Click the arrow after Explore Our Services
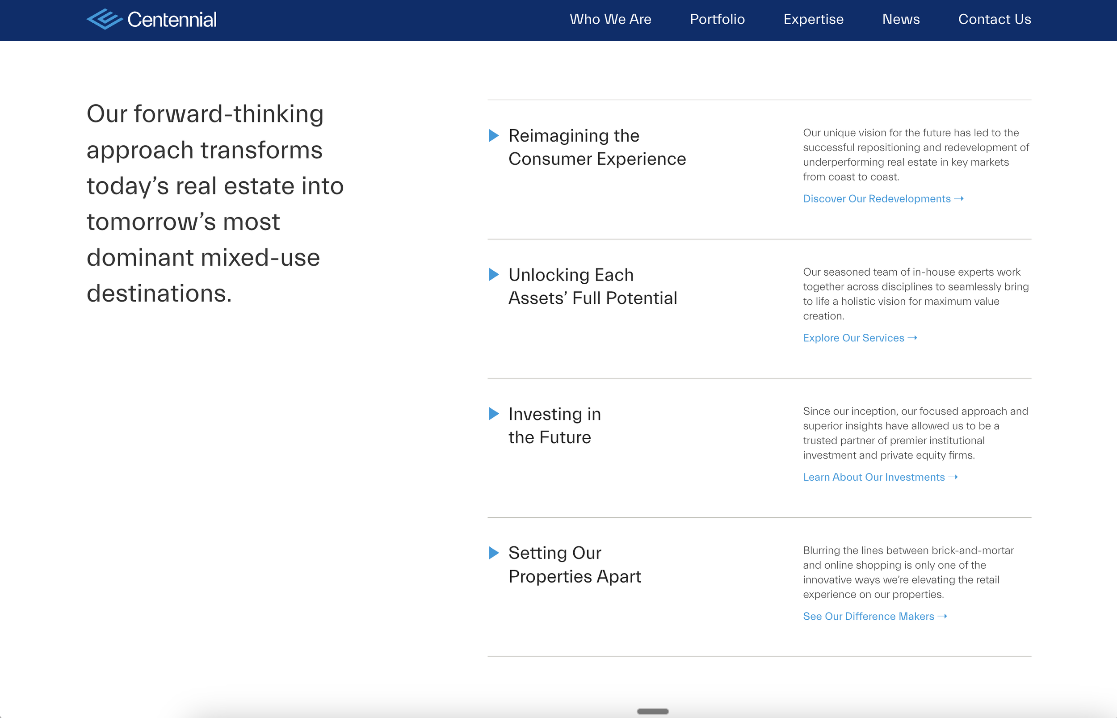Screen dimensions: 1117x718 (912, 338)
